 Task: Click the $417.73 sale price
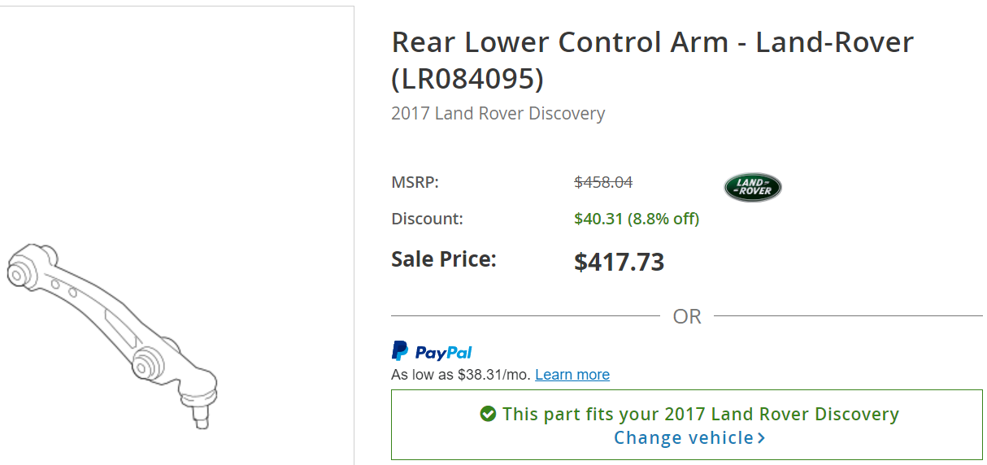(619, 262)
